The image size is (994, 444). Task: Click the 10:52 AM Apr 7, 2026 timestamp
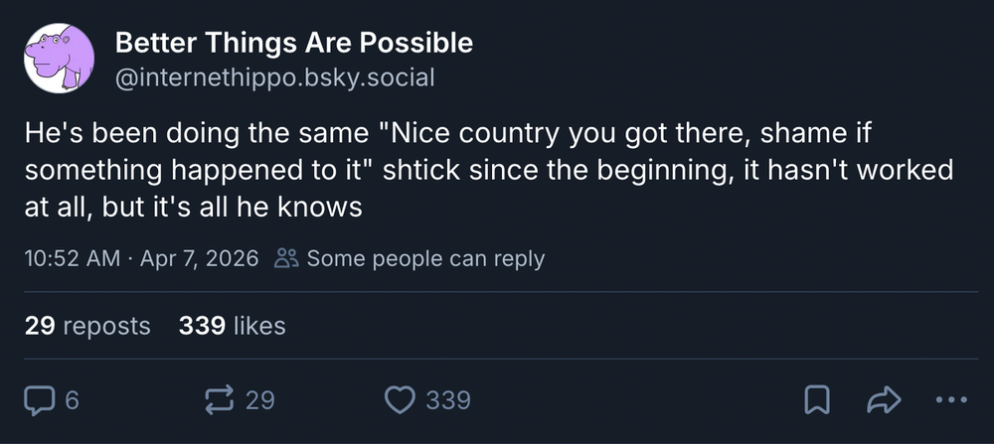tap(141, 258)
